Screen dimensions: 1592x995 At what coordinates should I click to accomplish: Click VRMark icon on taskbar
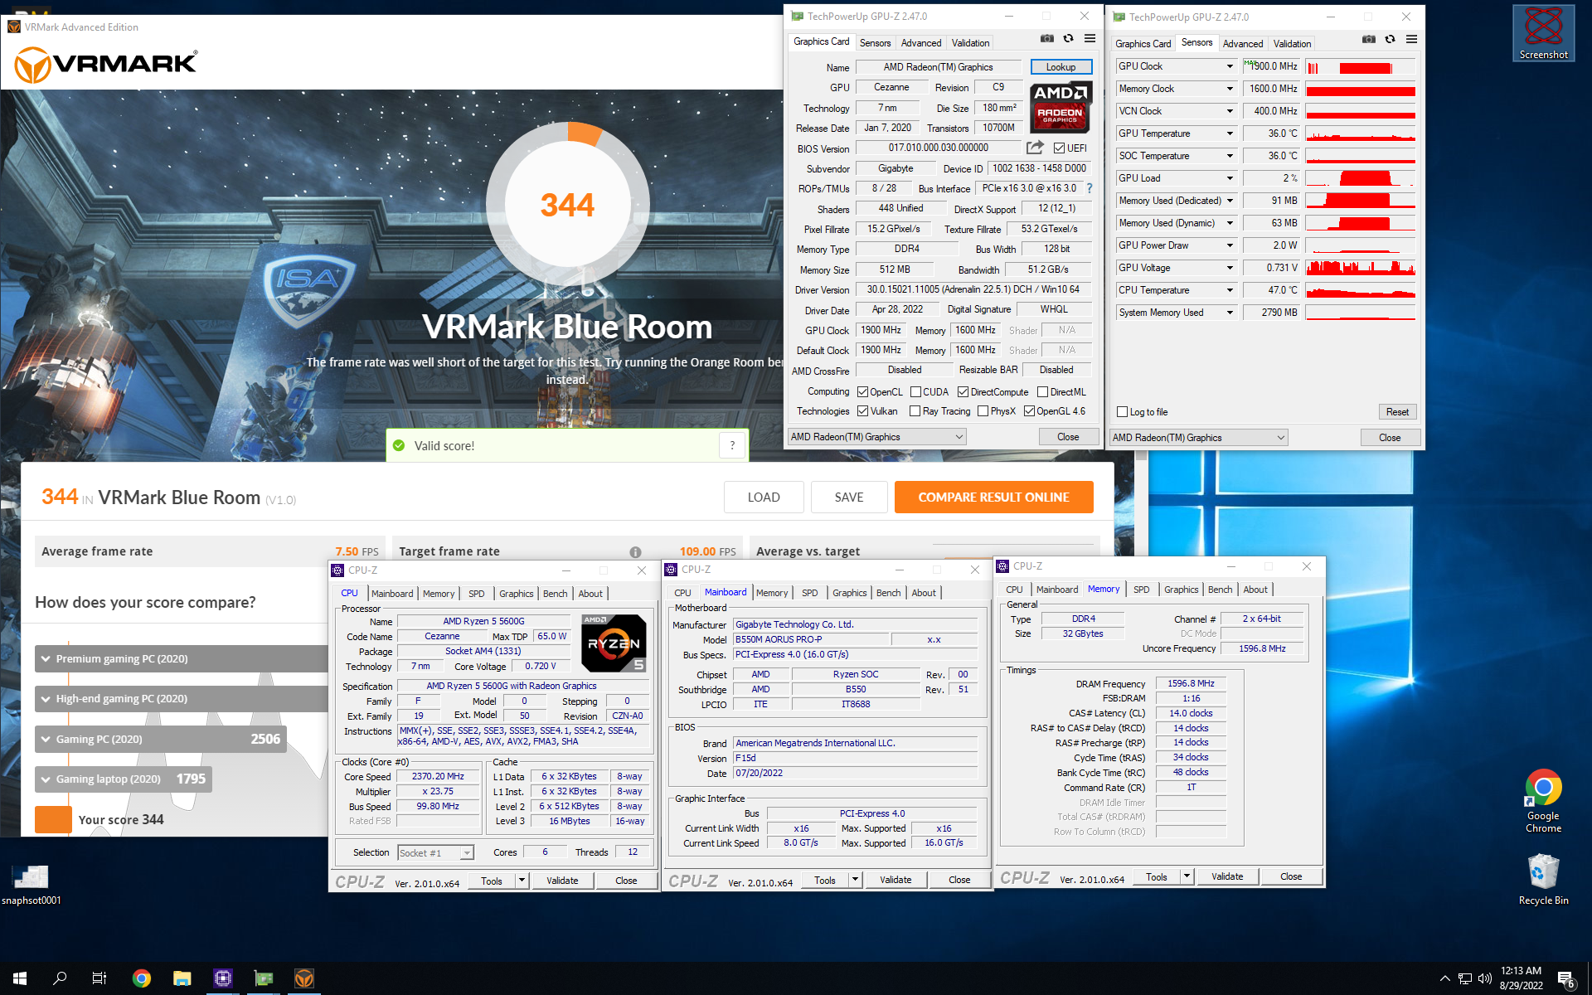click(x=304, y=978)
